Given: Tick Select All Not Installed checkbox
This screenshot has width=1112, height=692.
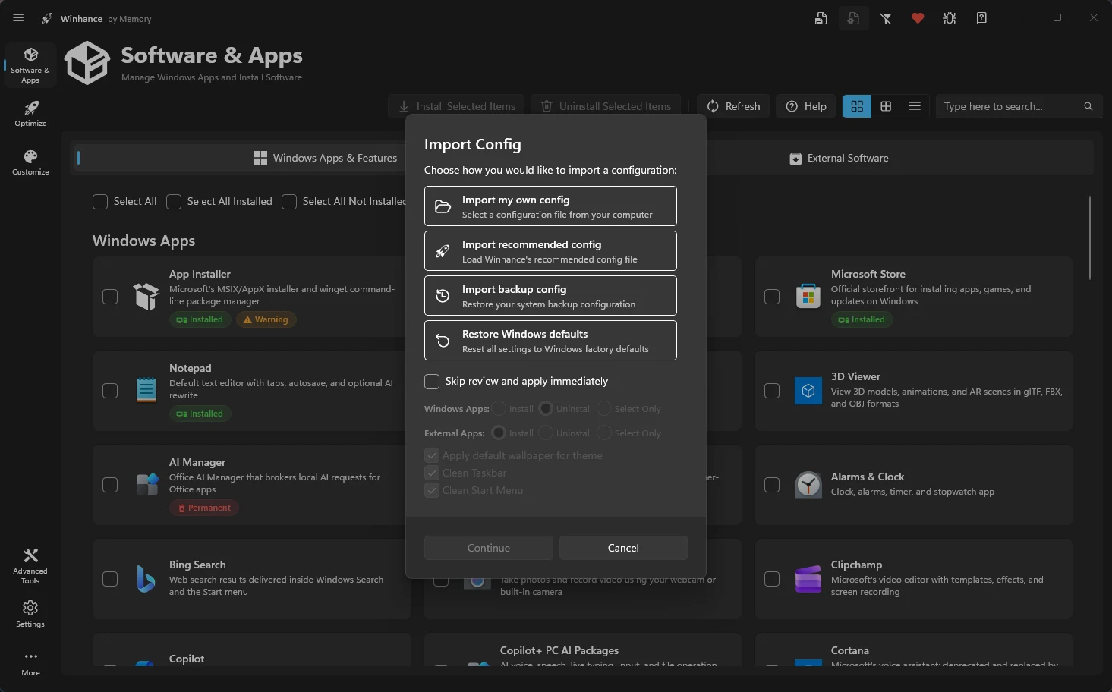Looking at the screenshot, I should (289, 201).
